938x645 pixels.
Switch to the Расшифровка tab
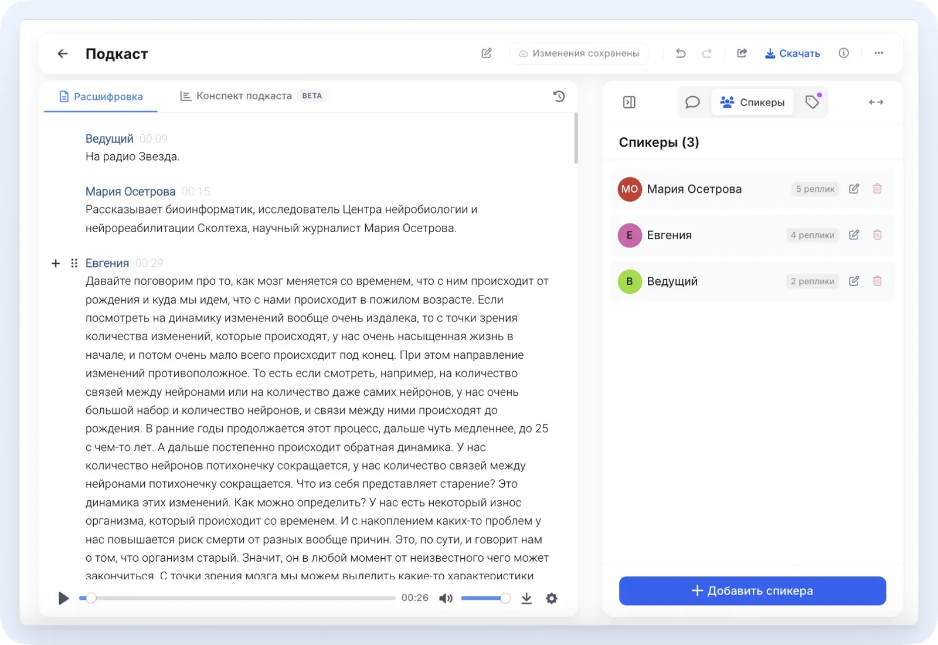[101, 96]
